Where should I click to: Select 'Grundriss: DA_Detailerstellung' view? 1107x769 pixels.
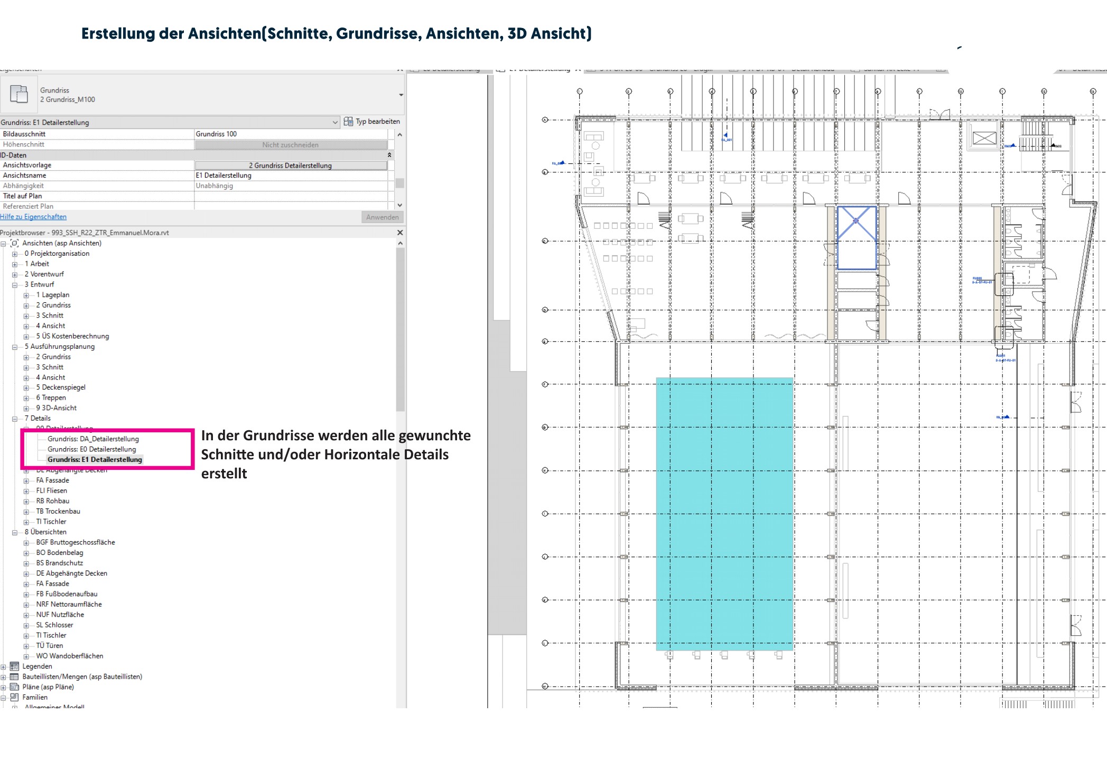[x=93, y=439]
